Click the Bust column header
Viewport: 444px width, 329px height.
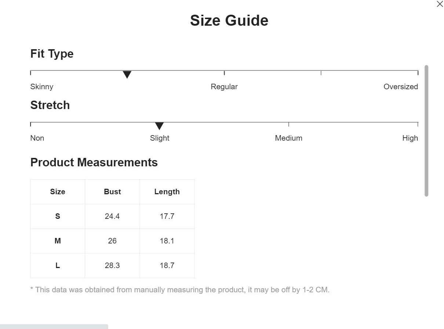pos(112,192)
